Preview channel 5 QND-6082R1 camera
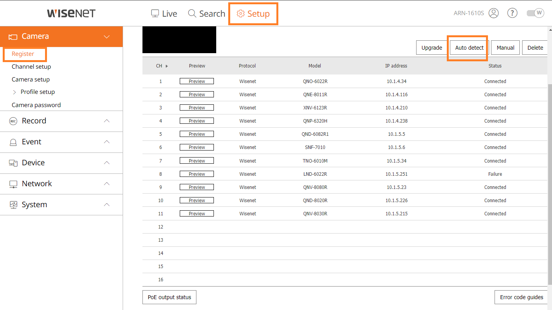This screenshot has width=552, height=310. click(197, 134)
